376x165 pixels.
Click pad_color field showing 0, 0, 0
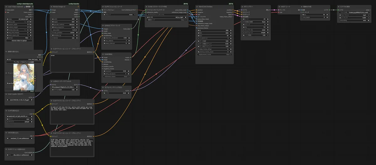pos(64,30)
